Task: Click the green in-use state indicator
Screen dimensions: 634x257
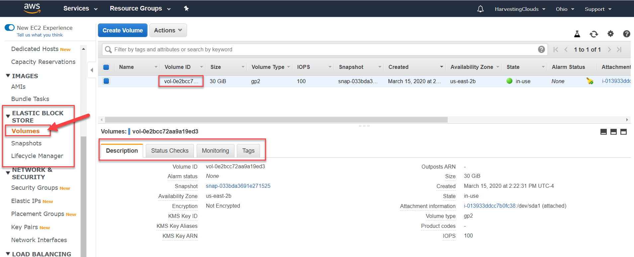Action: tap(509, 81)
